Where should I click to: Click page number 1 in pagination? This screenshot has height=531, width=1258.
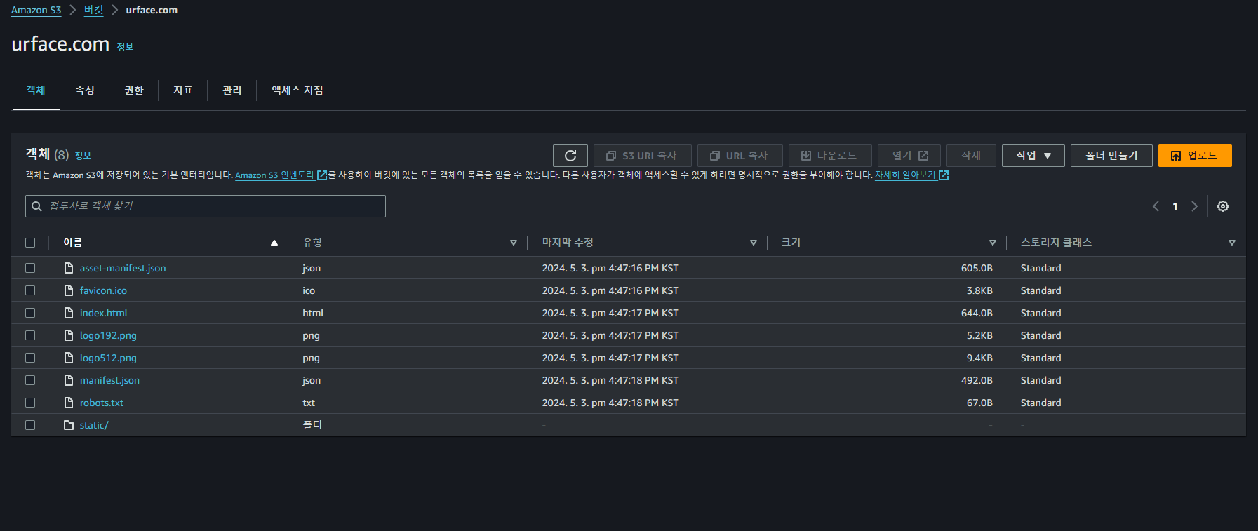(1175, 206)
